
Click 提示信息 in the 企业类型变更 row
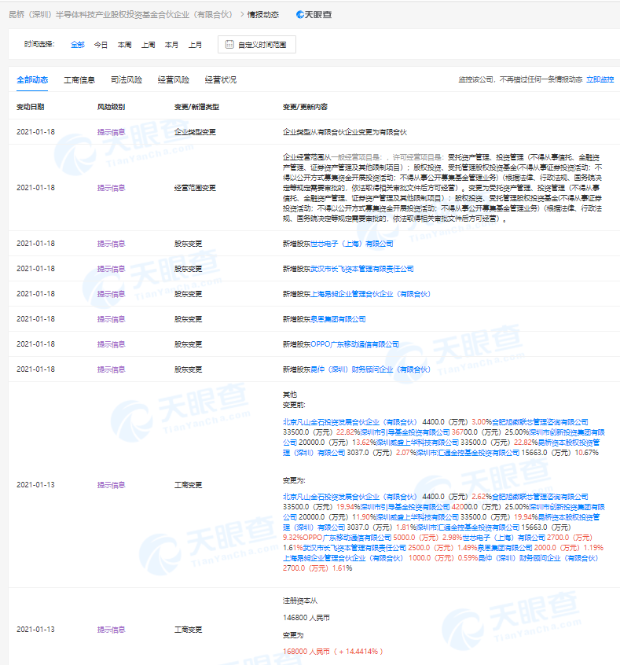point(111,132)
